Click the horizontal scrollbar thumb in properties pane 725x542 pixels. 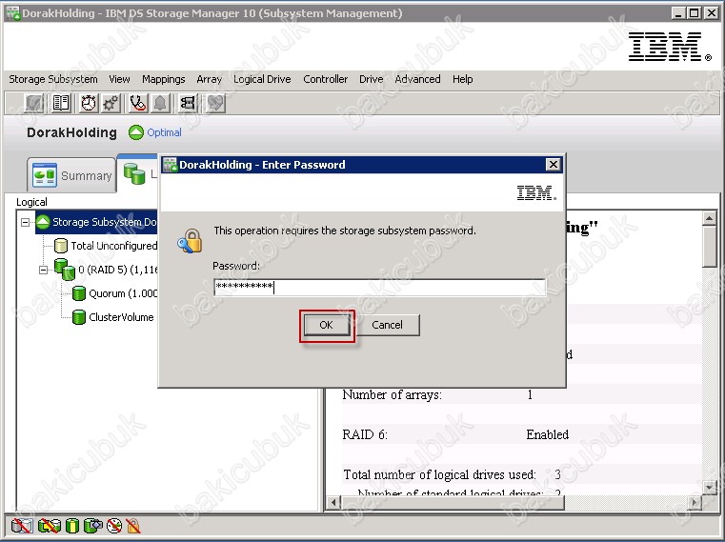[x=453, y=502]
